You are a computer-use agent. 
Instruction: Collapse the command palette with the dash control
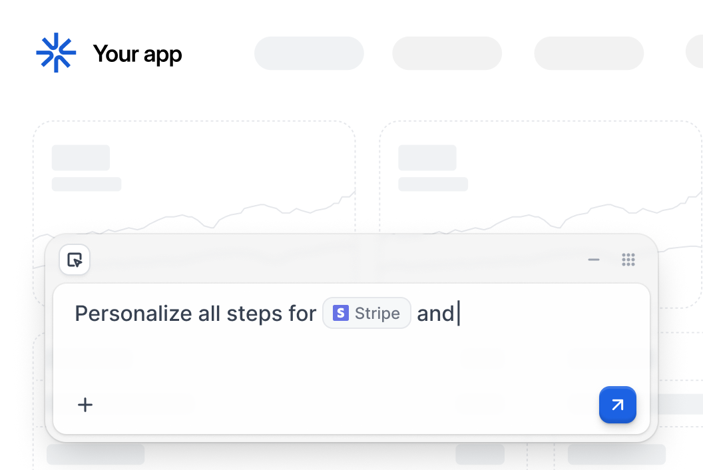pyautogui.click(x=593, y=260)
